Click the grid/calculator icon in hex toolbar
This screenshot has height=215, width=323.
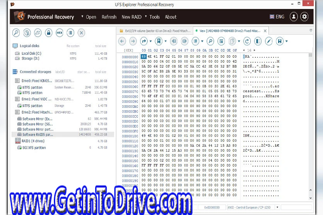(221, 41)
